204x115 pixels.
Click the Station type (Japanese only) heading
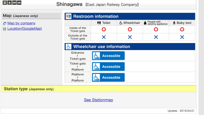click(29, 89)
